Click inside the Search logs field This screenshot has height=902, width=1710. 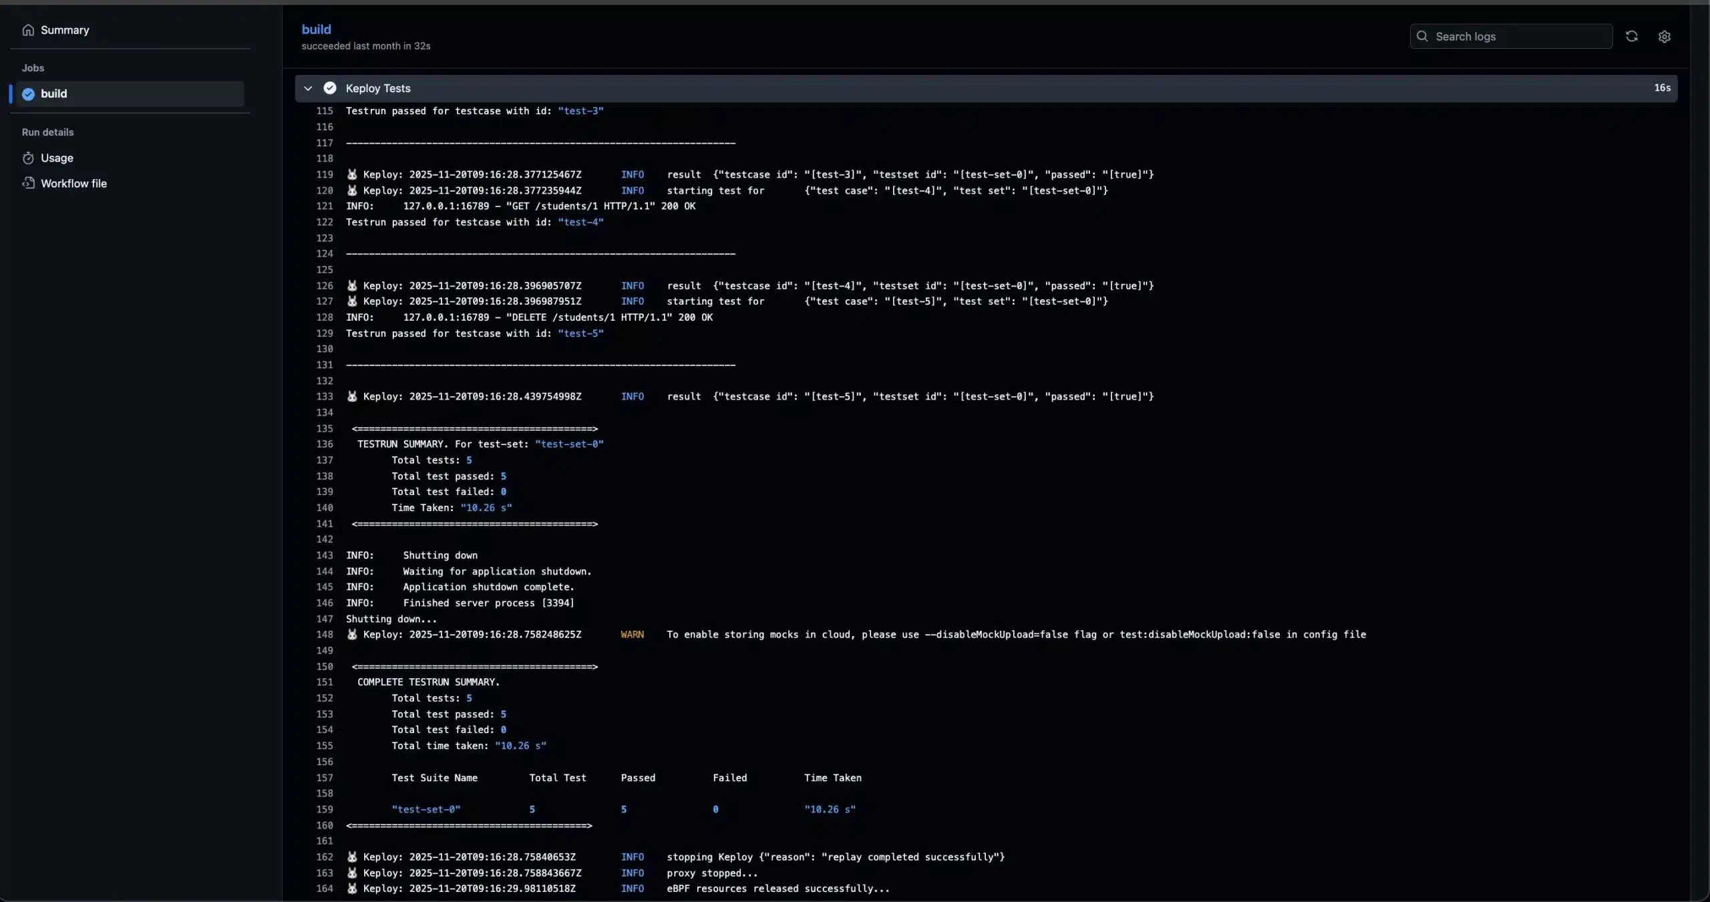1510,36
